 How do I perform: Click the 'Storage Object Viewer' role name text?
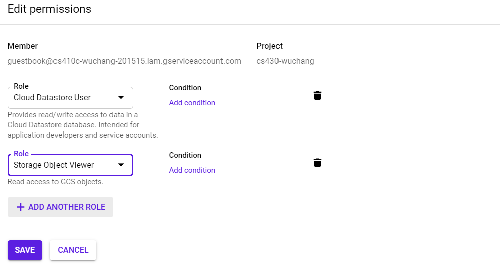point(53,165)
